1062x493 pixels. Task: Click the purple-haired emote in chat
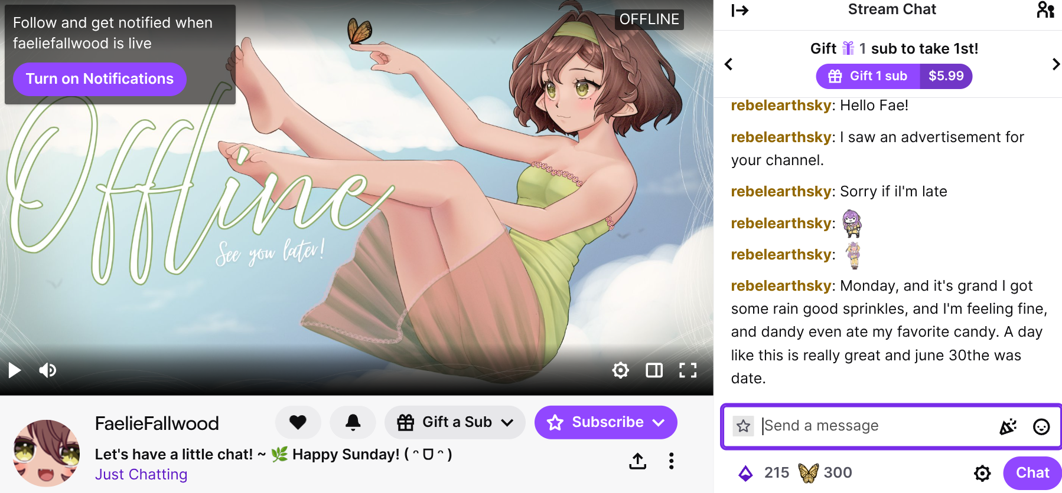(x=851, y=224)
